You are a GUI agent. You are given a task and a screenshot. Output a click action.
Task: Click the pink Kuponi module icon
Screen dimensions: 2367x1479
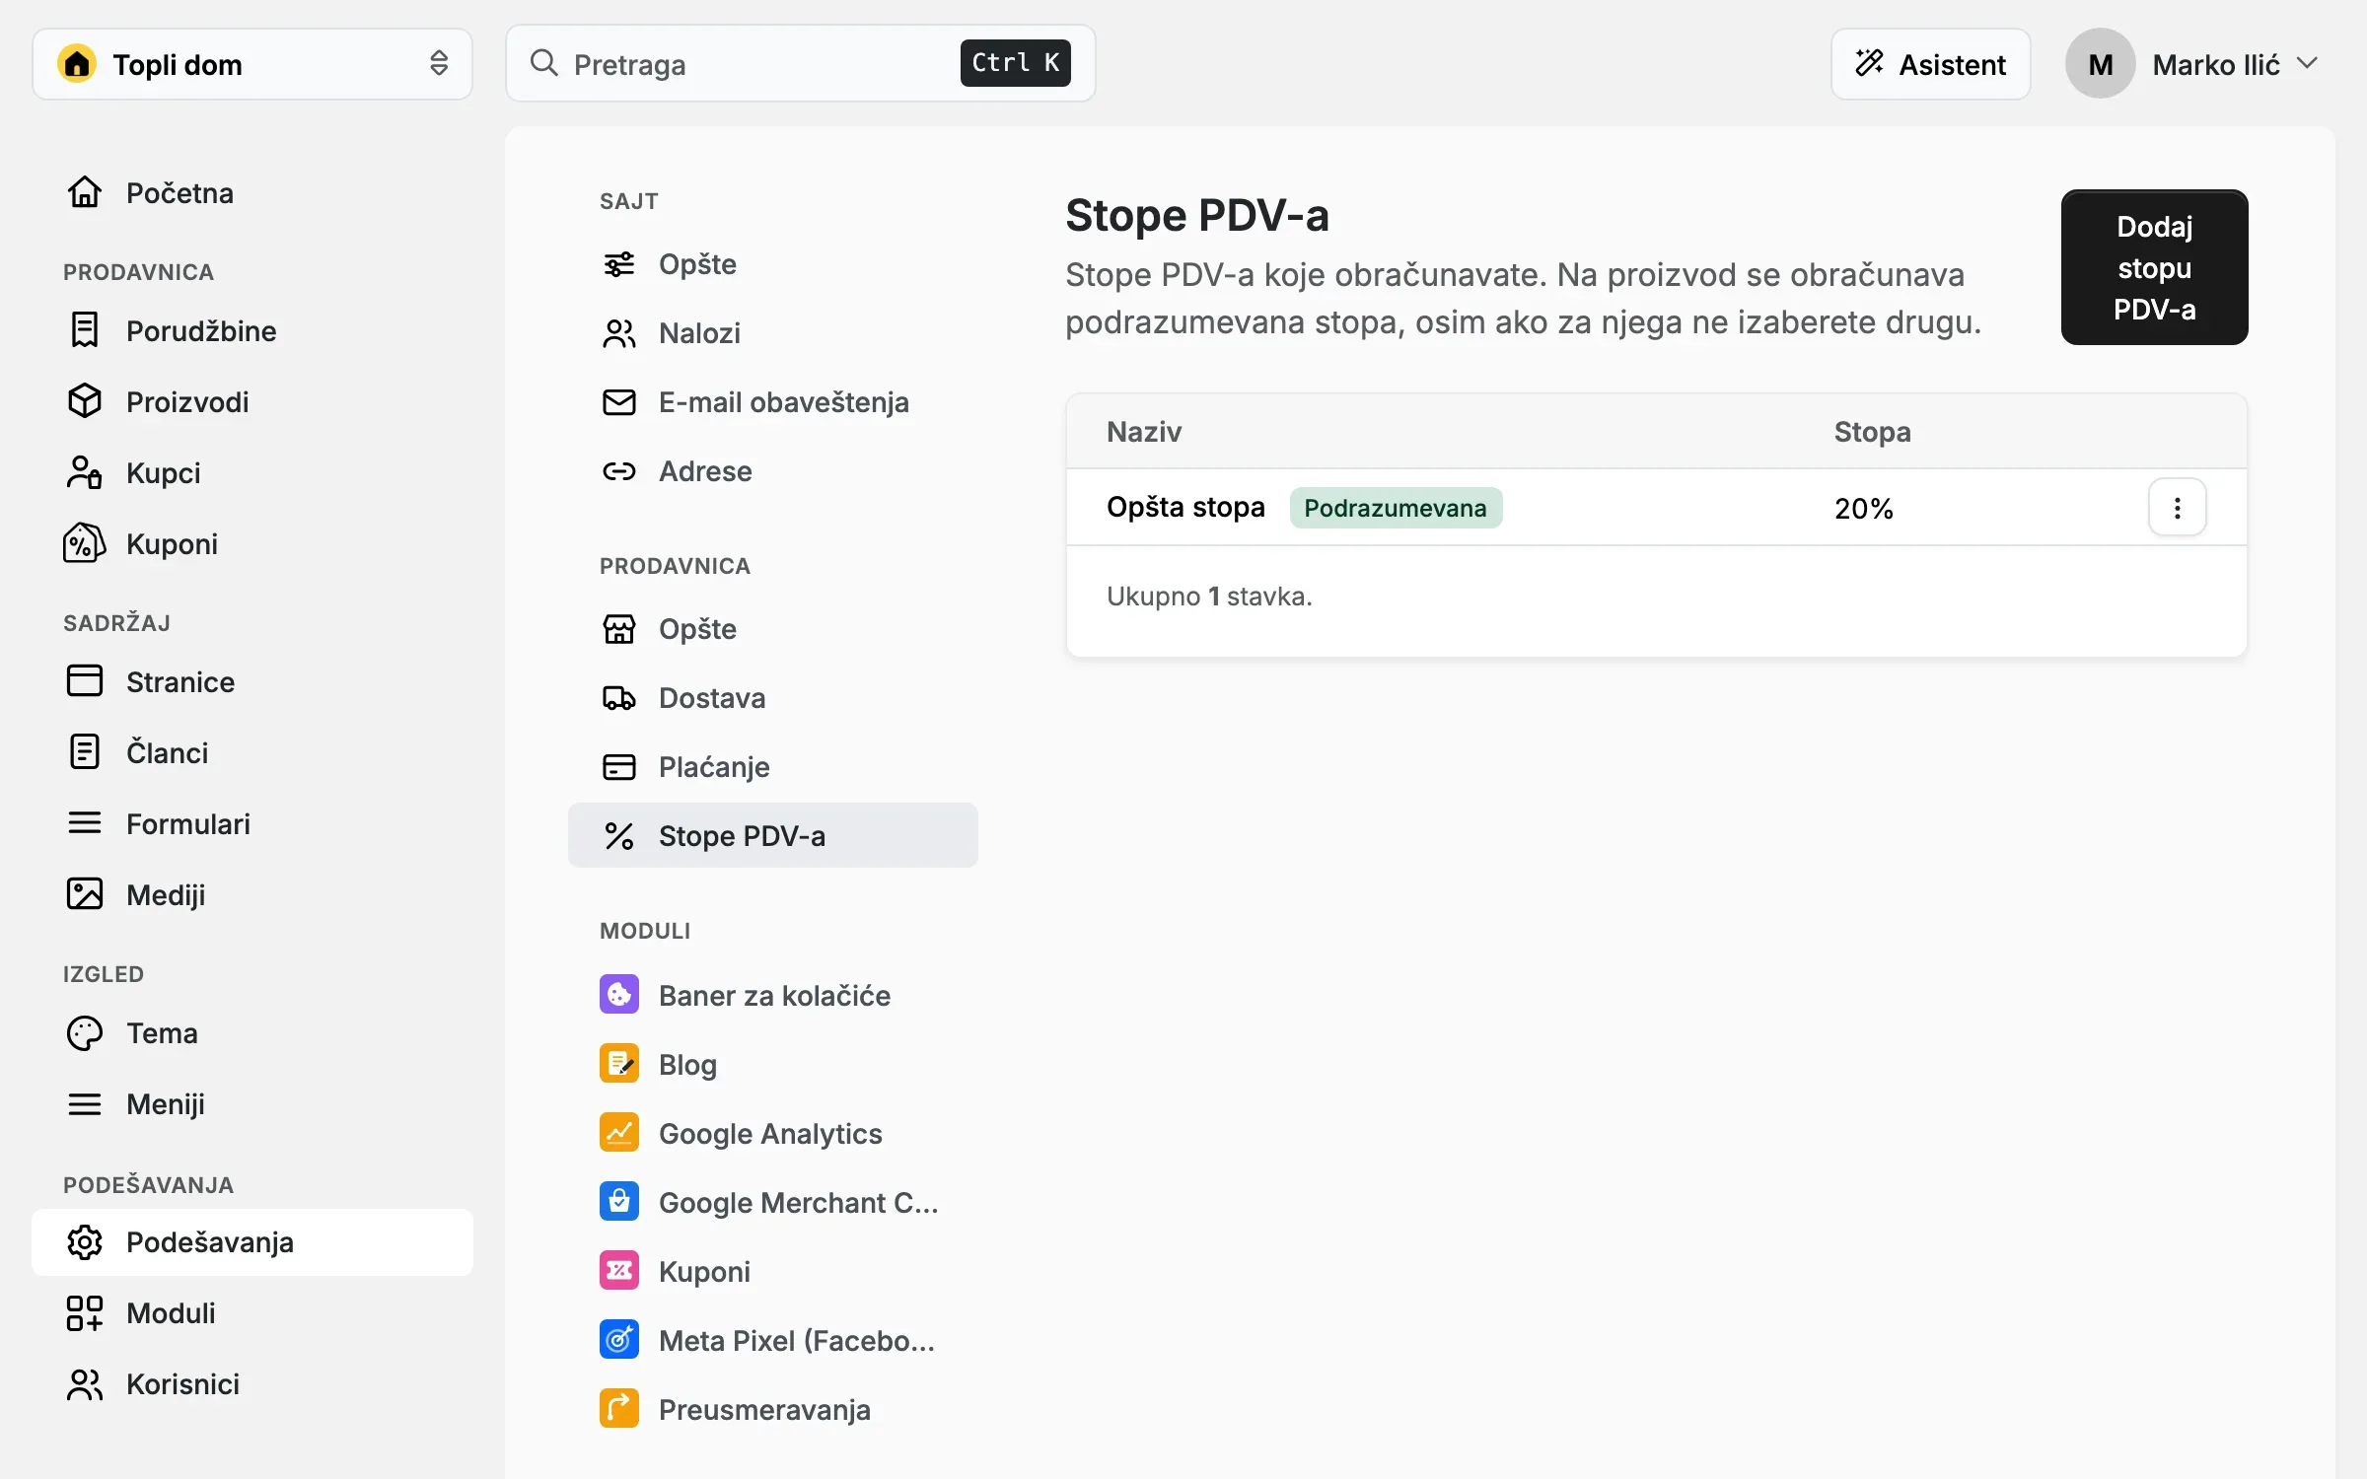(x=619, y=1271)
